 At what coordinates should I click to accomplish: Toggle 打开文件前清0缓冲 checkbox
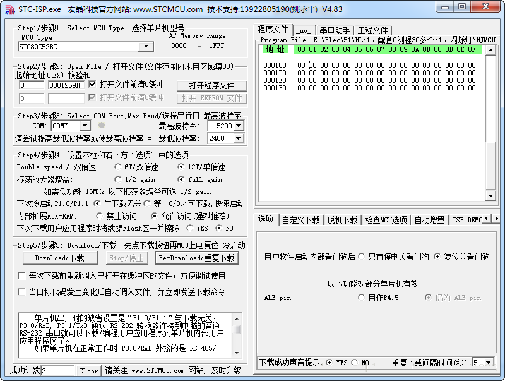tap(93, 84)
